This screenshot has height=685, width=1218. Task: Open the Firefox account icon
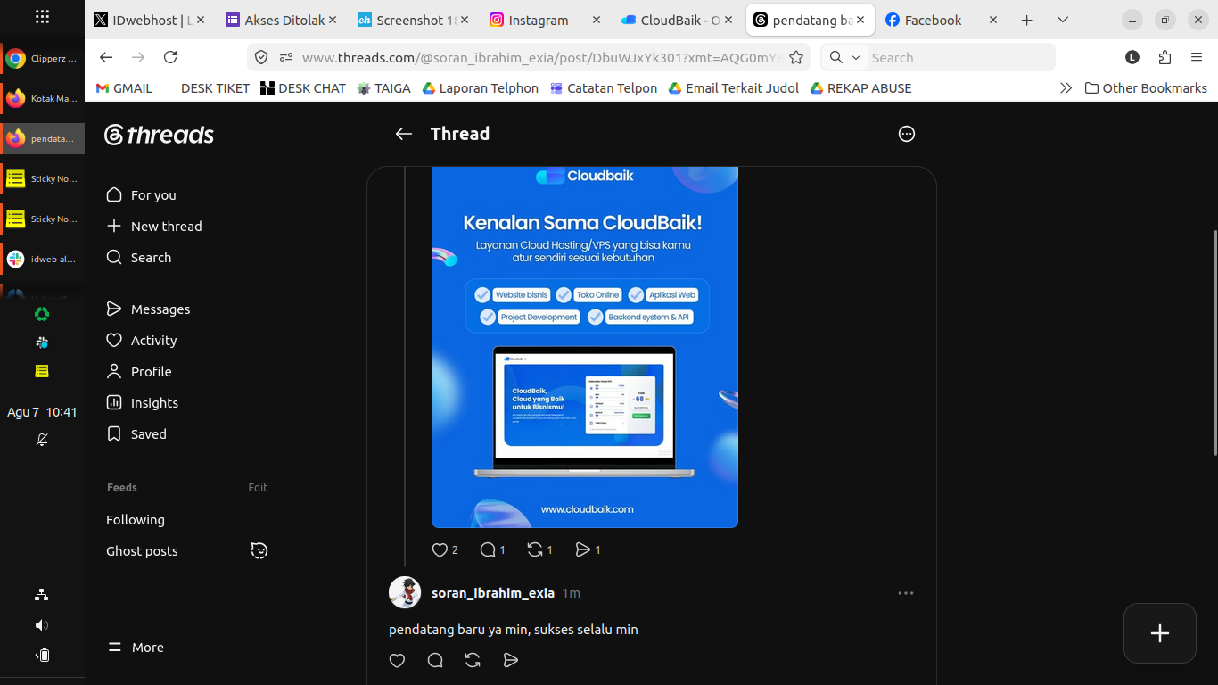(1132, 57)
